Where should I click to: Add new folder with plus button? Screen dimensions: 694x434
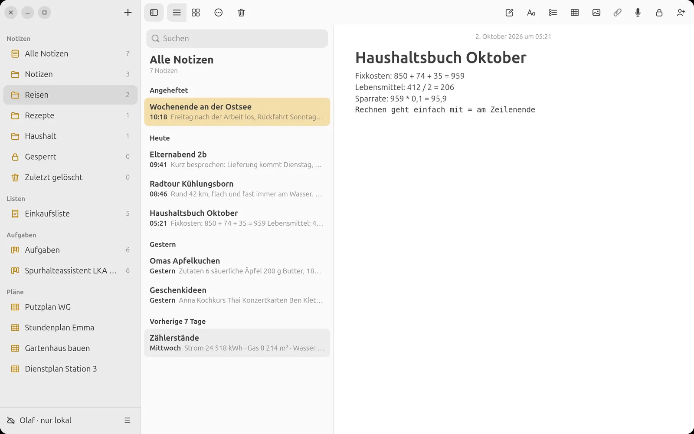pyautogui.click(x=128, y=13)
